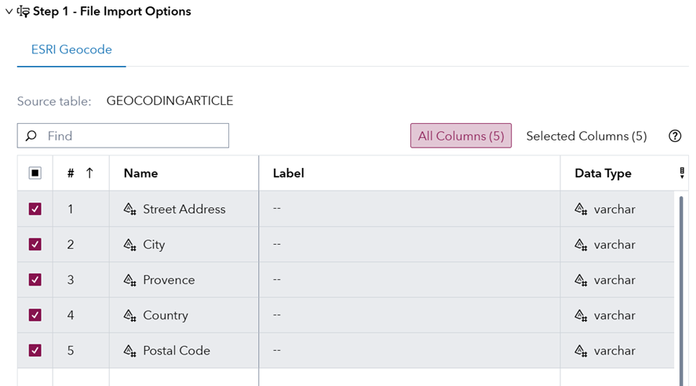
Task: Uncheck the Street Address row checkbox
Action: point(35,209)
